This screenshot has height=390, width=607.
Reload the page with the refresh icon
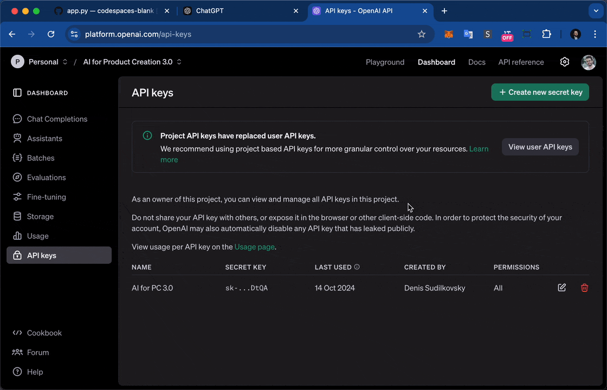tap(51, 34)
